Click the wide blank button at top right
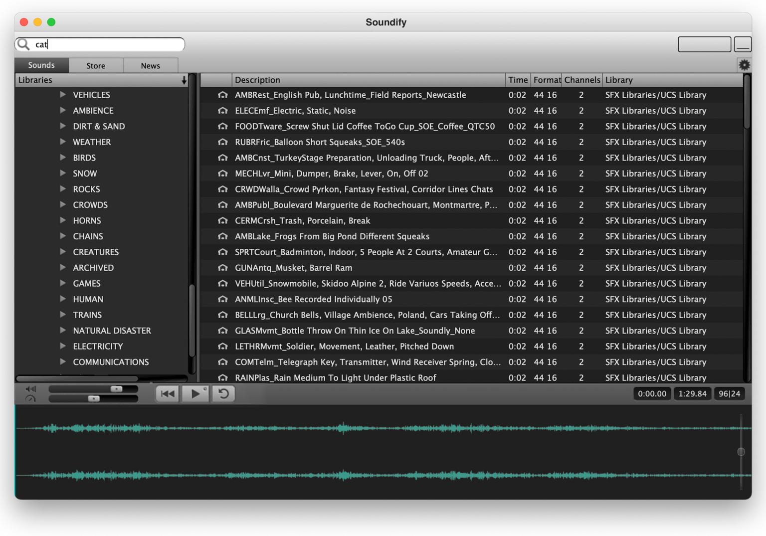The width and height of the screenshot is (766, 536). pos(704,44)
